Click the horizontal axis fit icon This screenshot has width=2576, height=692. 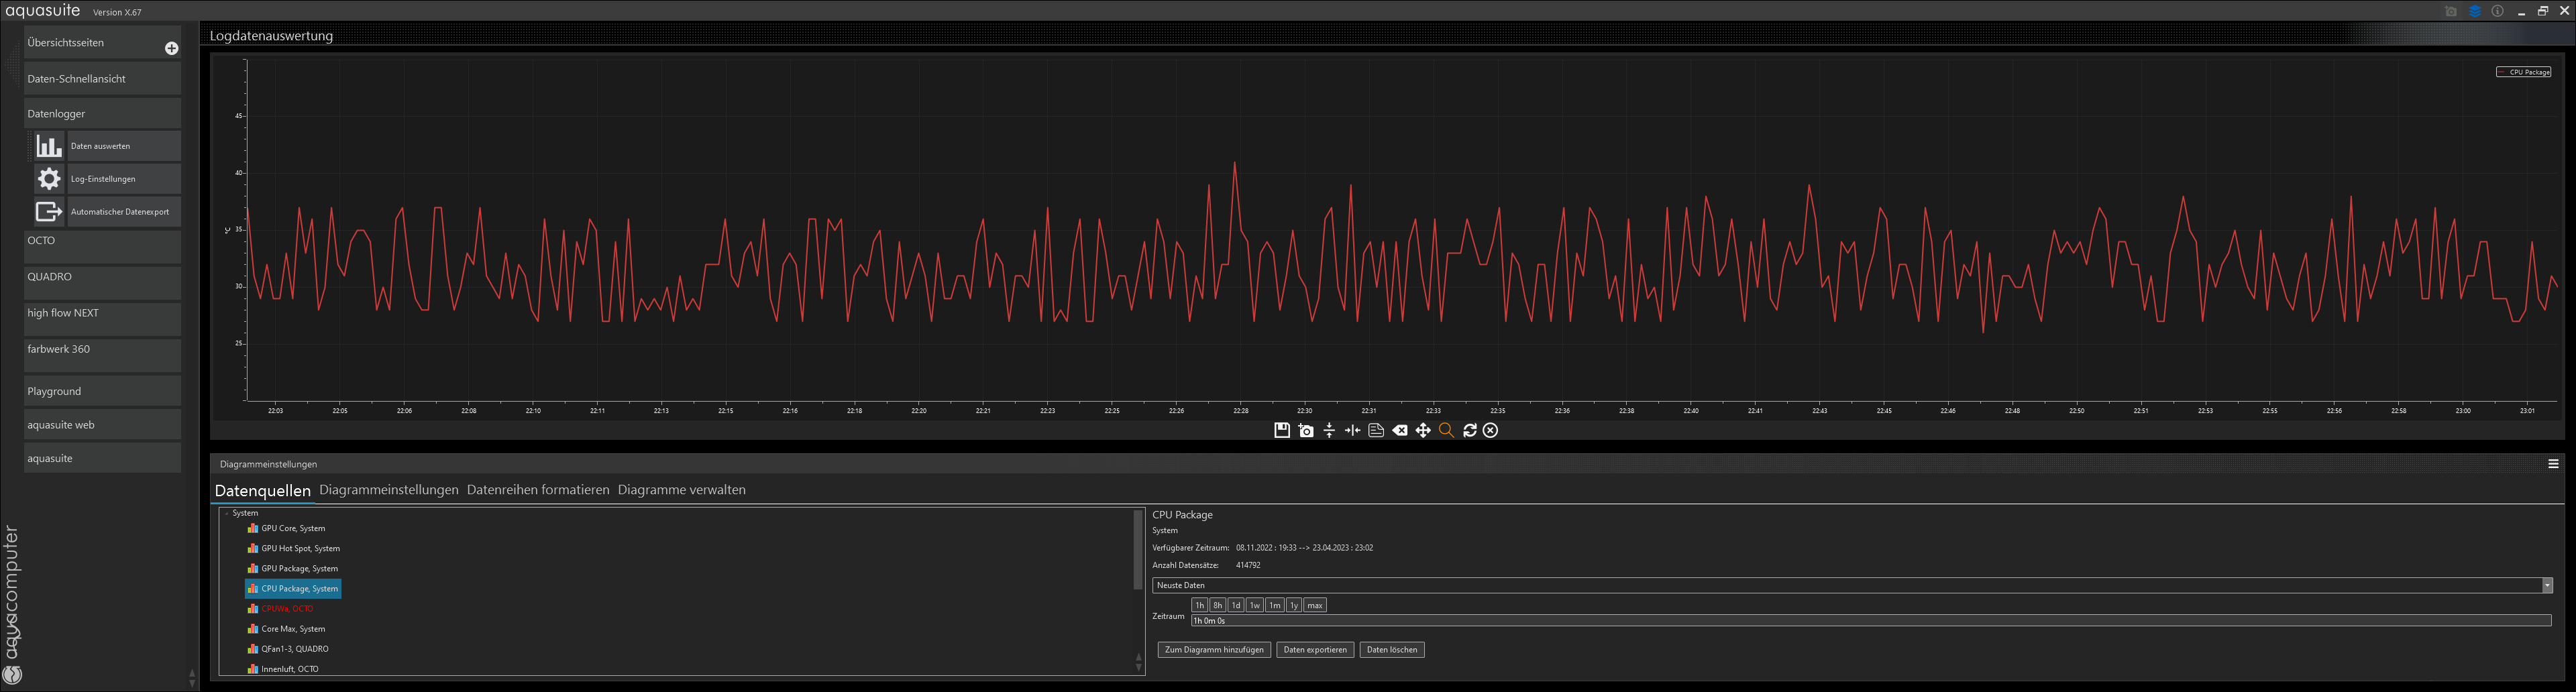point(1352,430)
